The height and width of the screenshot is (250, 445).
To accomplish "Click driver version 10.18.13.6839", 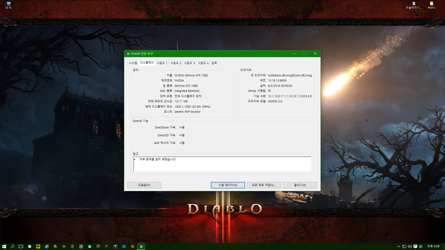I will point(277,80).
